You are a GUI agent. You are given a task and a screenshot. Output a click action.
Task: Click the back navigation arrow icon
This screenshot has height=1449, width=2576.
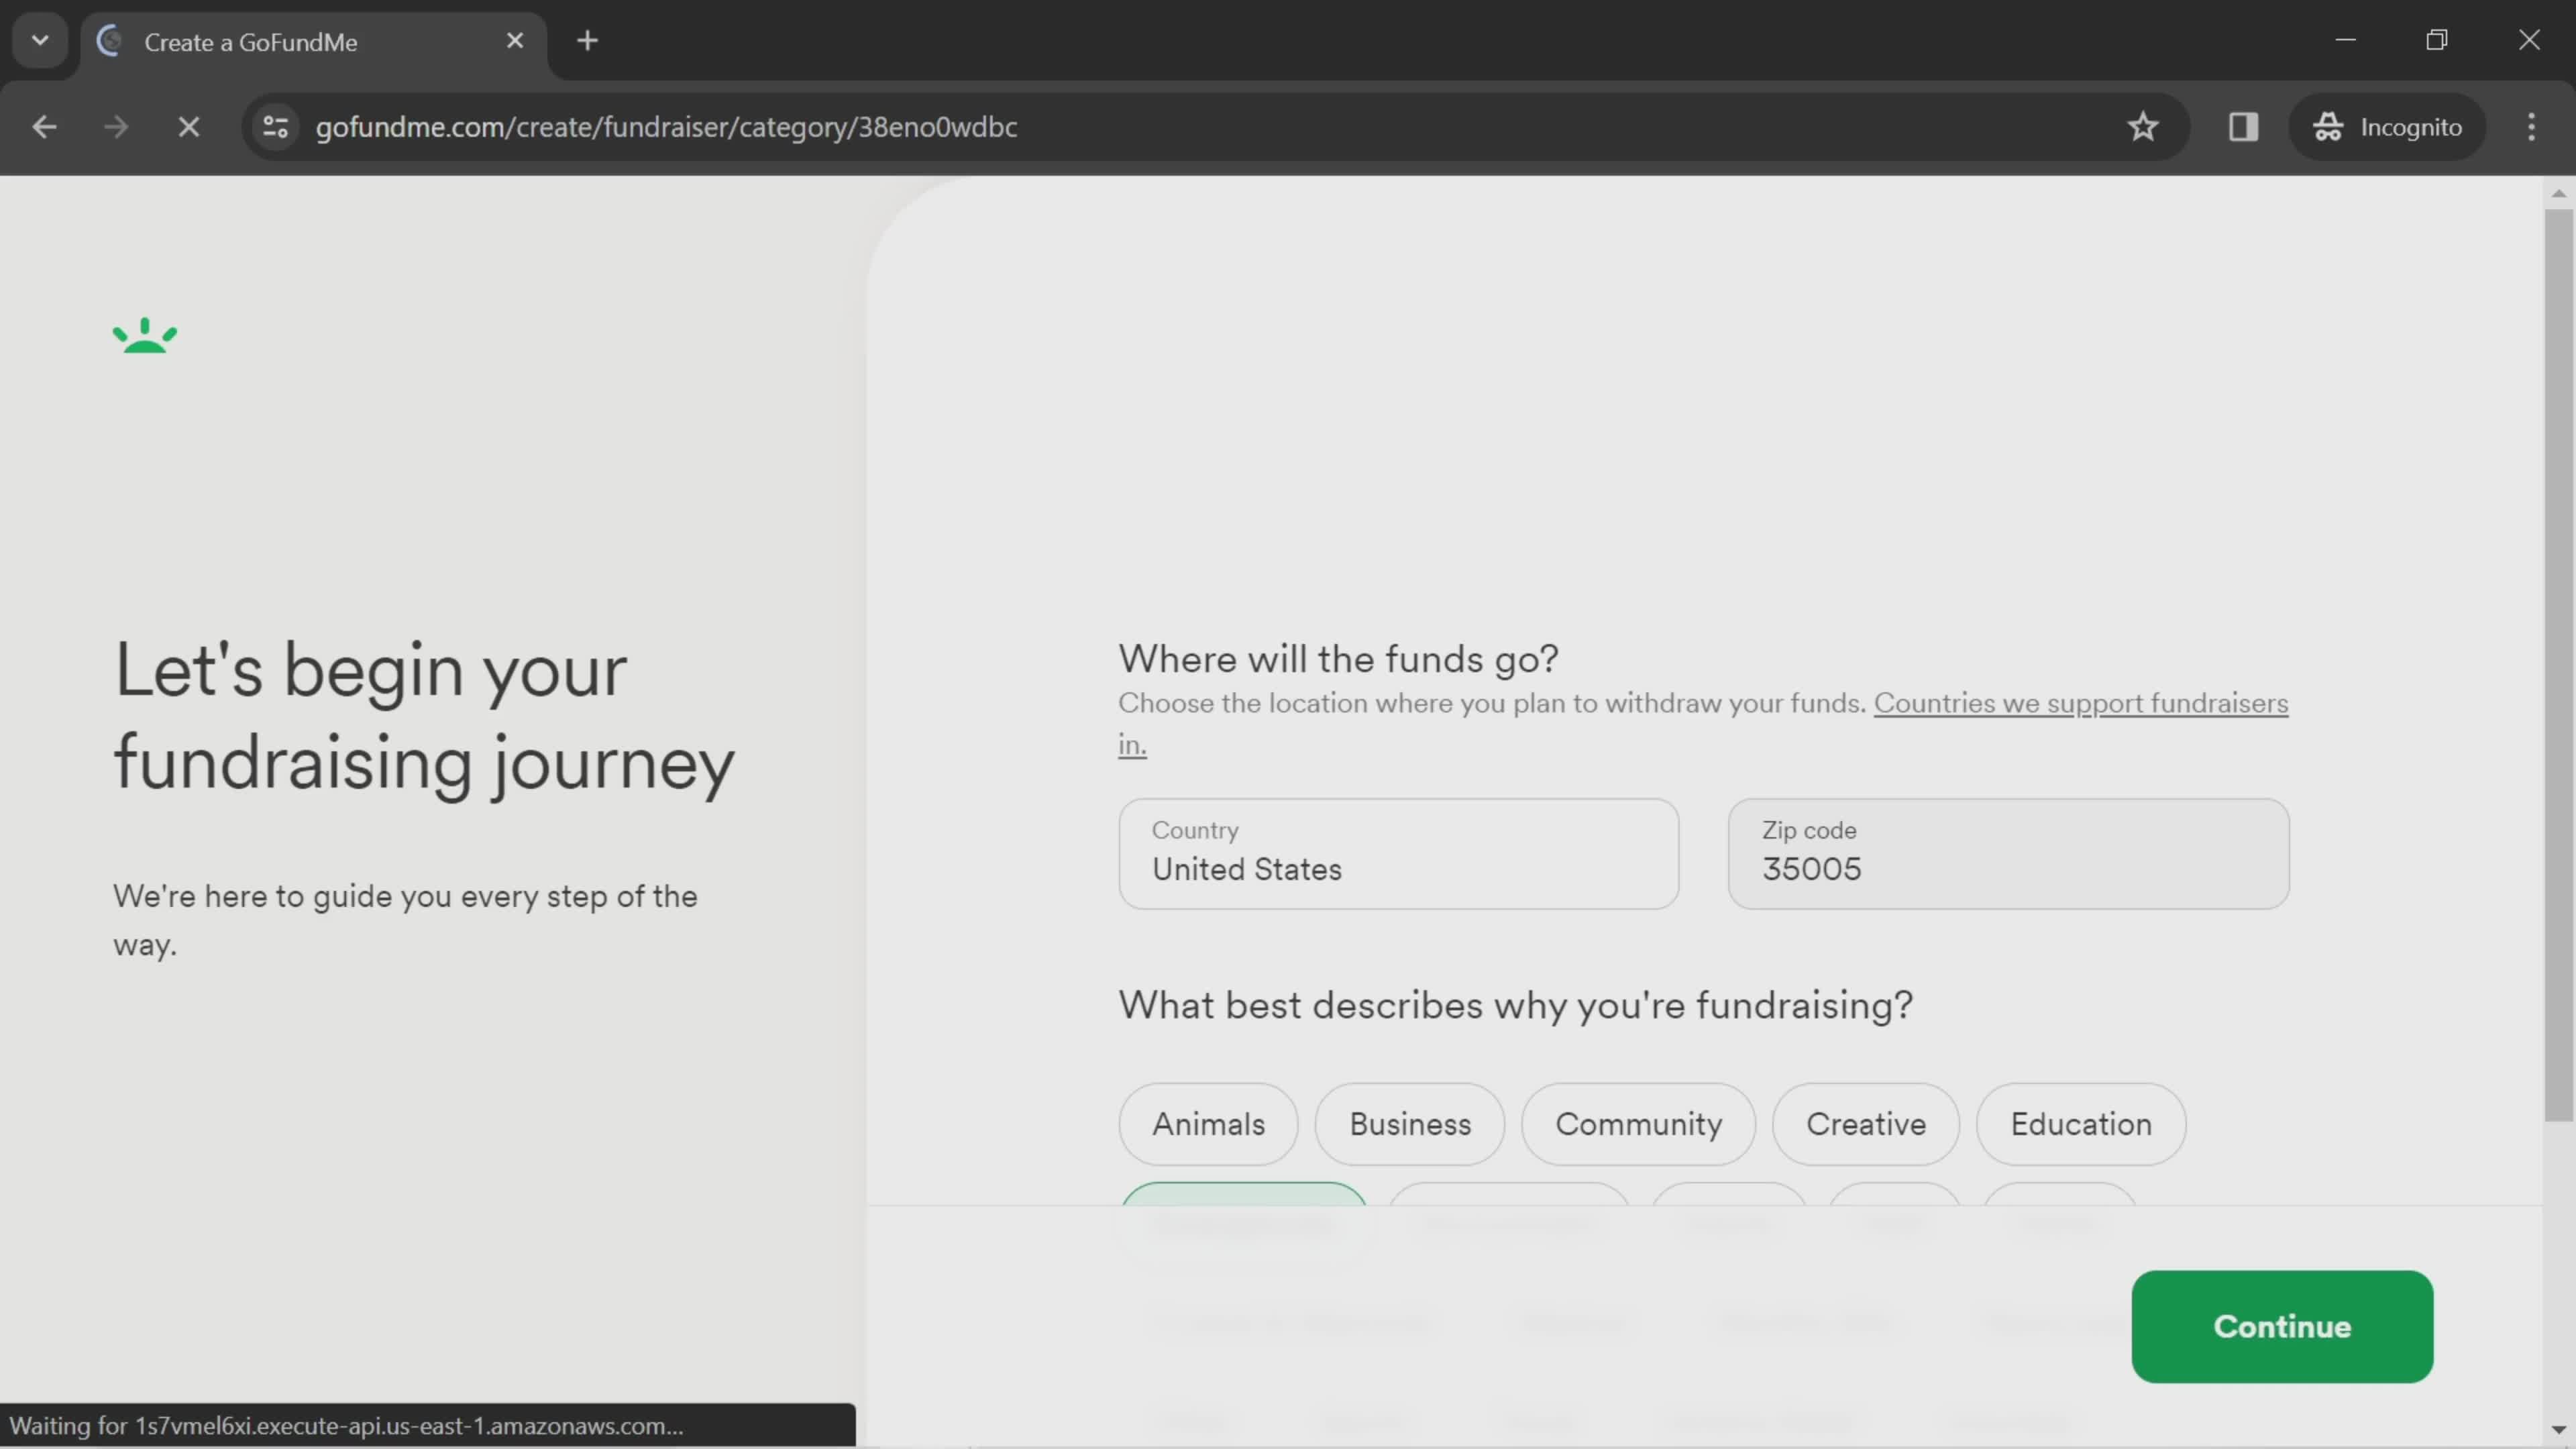coord(44,125)
